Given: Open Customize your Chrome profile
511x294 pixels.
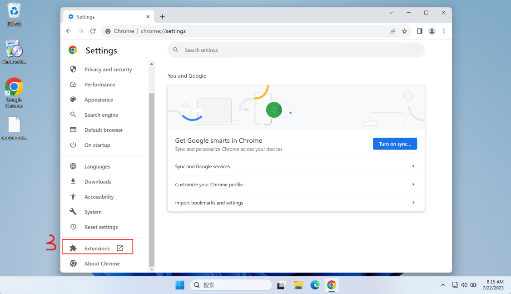Looking at the screenshot, I should point(296,184).
